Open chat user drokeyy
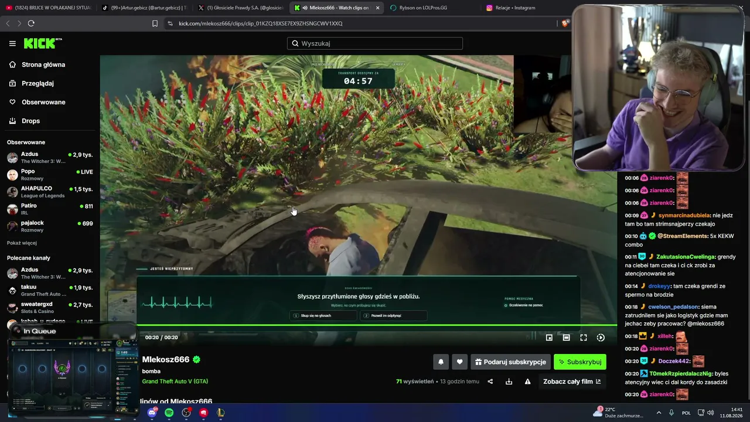The width and height of the screenshot is (750, 422). click(659, 286)
